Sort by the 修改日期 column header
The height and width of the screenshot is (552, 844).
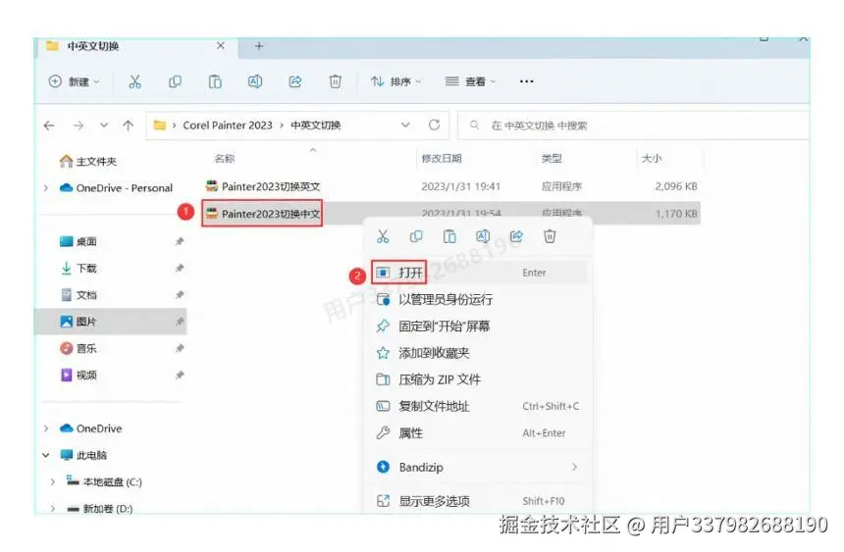pos(442,158)
